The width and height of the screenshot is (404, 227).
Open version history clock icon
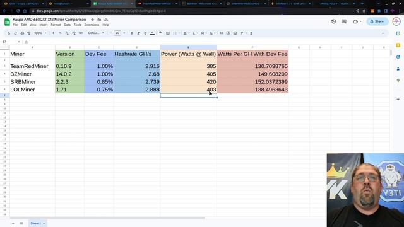tap(334, 21)
